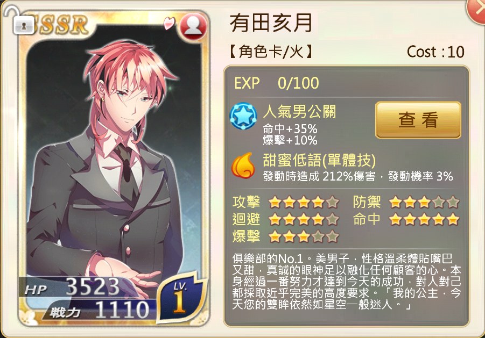
Task: Click the HP 3523 stat bar
Action: pyautogui.click(x=78, y=287)
